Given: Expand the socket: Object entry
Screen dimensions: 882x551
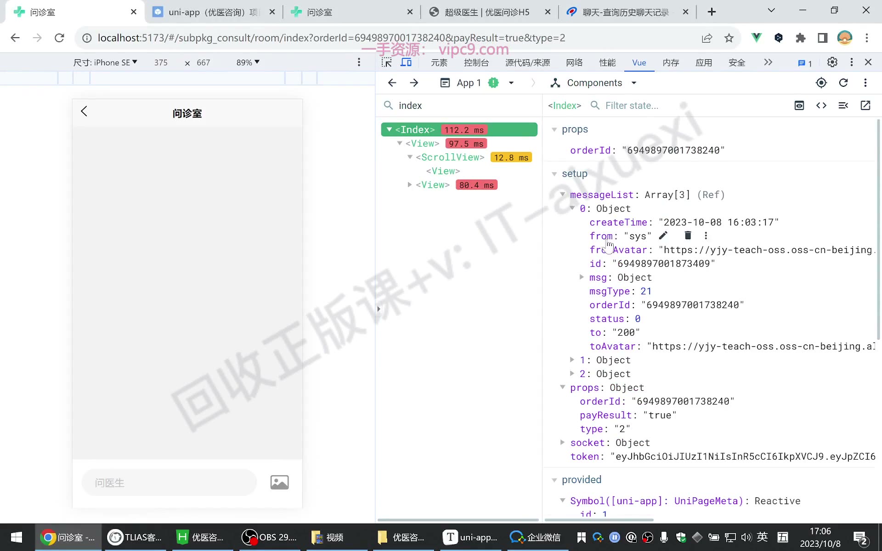Looking at the screenshot, I should point(562,442).
